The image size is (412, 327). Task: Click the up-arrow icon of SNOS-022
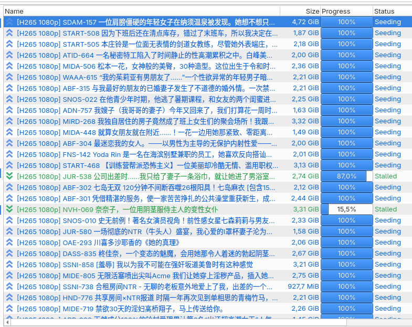pyautogui.click(x=9, y=99)
